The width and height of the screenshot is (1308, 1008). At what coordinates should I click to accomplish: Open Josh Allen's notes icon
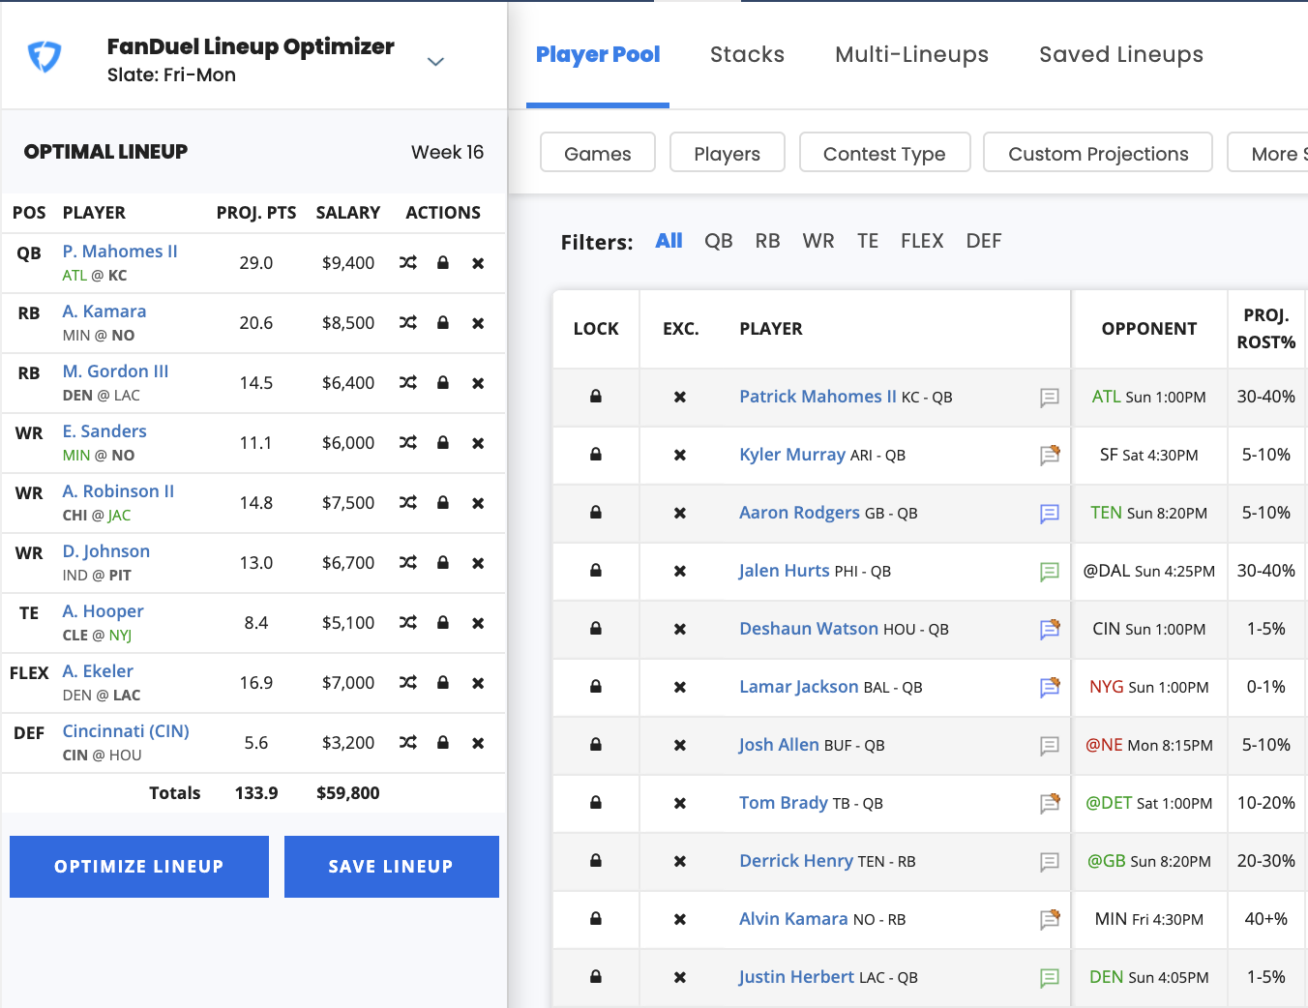[x=1050, y=746]
